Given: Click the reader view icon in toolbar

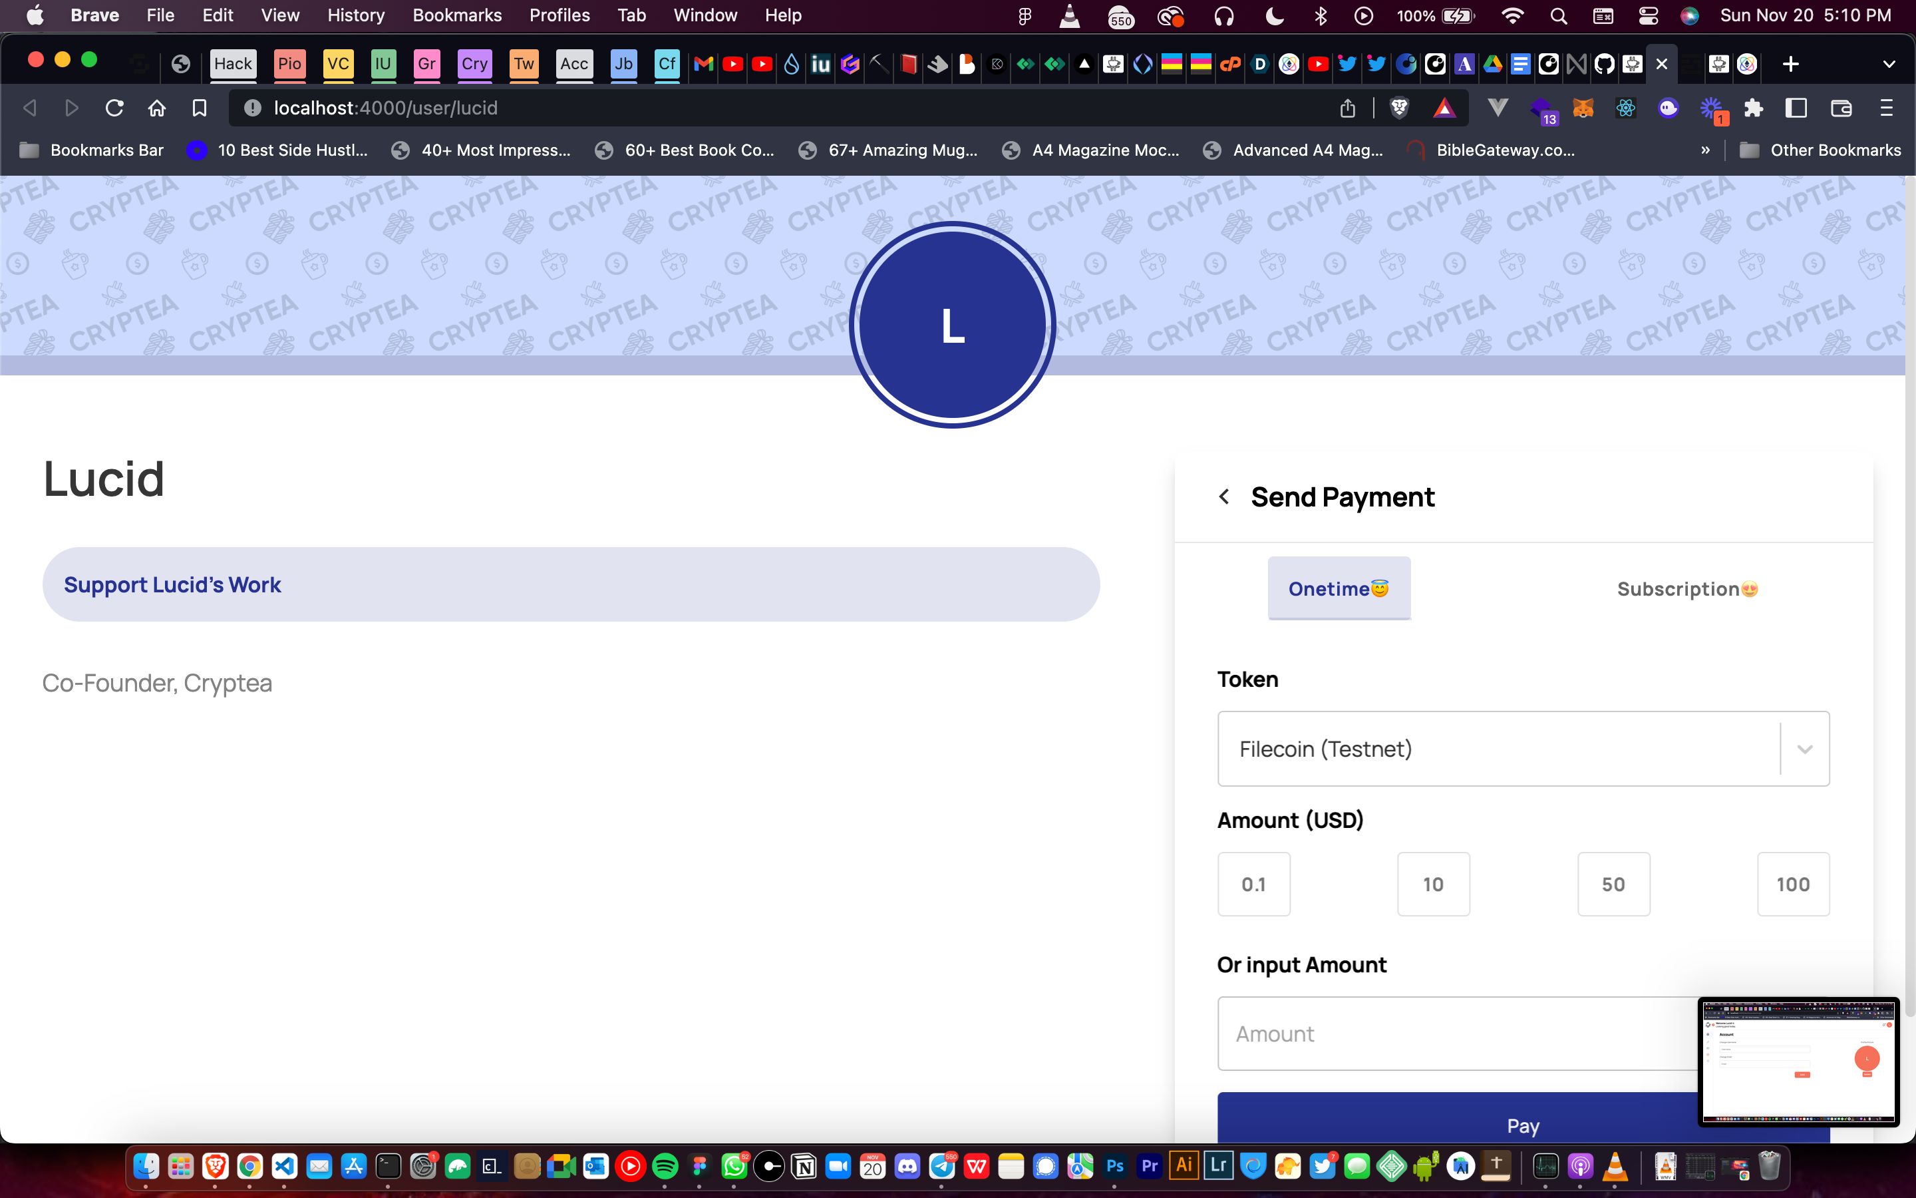Looking at the screenshot, I should tap(1796, 108).
